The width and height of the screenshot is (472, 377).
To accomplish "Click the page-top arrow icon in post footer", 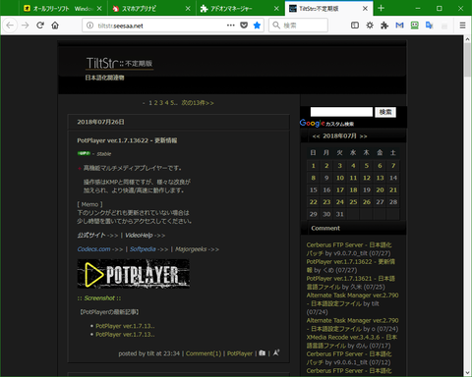I will 276,352.
